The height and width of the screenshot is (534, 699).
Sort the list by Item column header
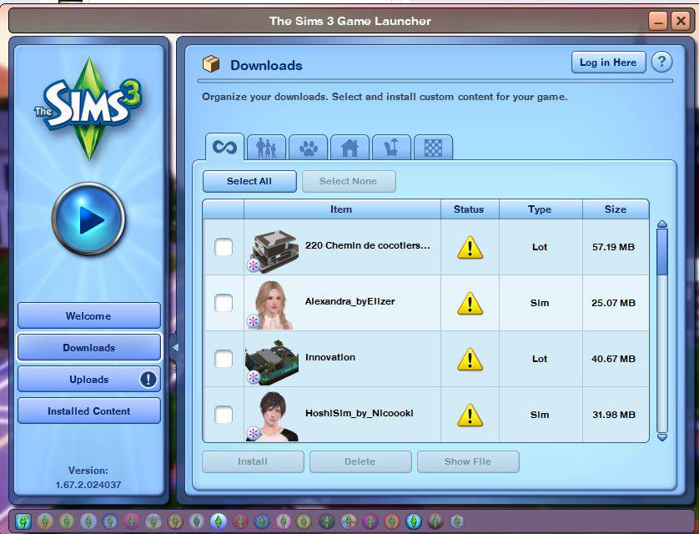tap(342, 209)
